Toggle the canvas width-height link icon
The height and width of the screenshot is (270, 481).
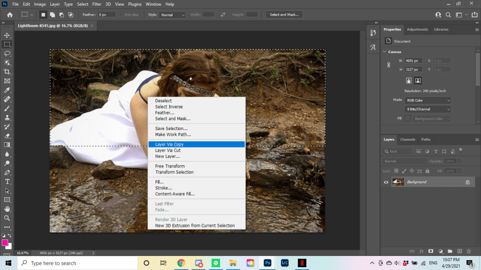pos(389,65)
